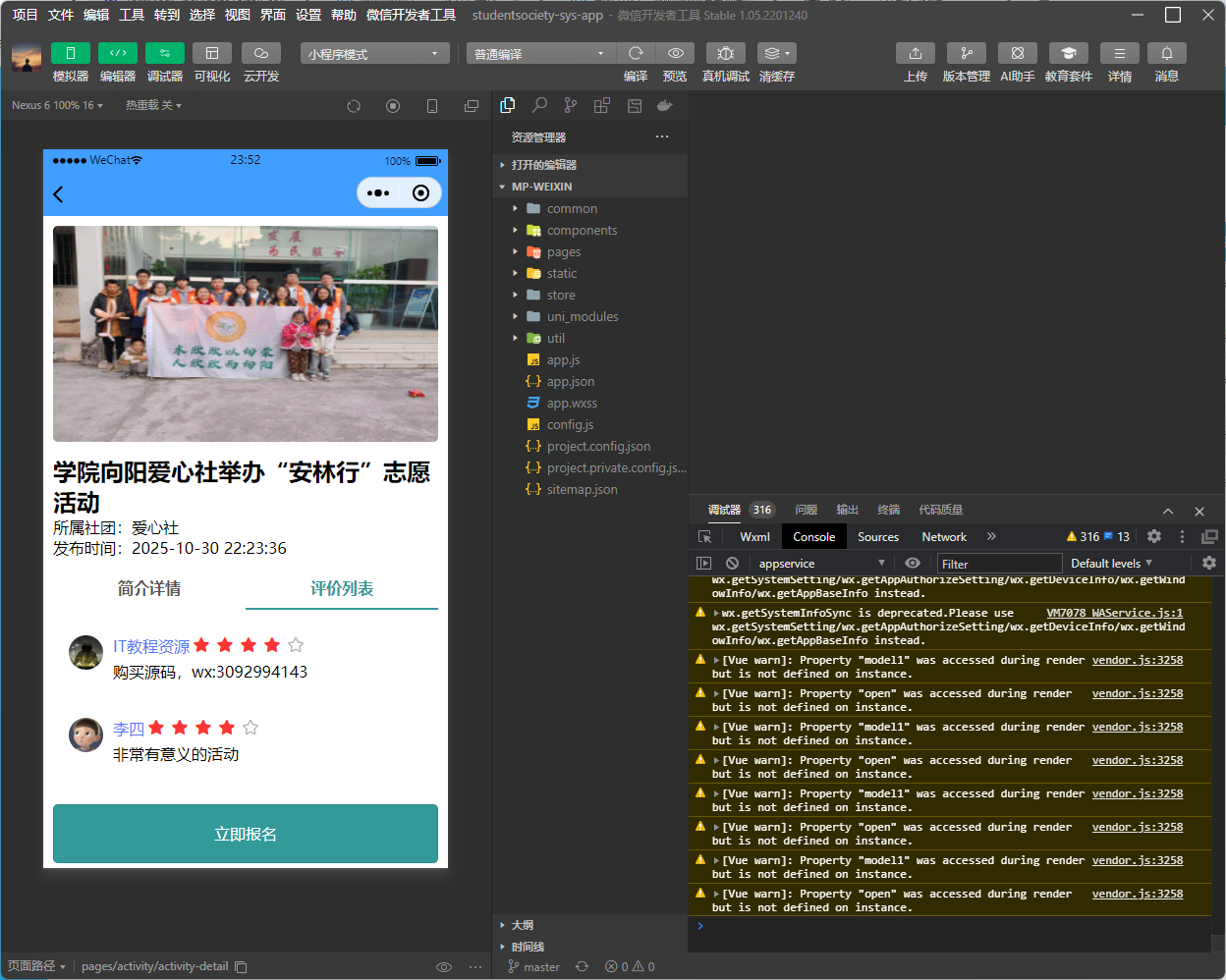Collapse the MP-WEIXIN section
This screenshot has height=980, width=1226.
click(x=589, y=187)
